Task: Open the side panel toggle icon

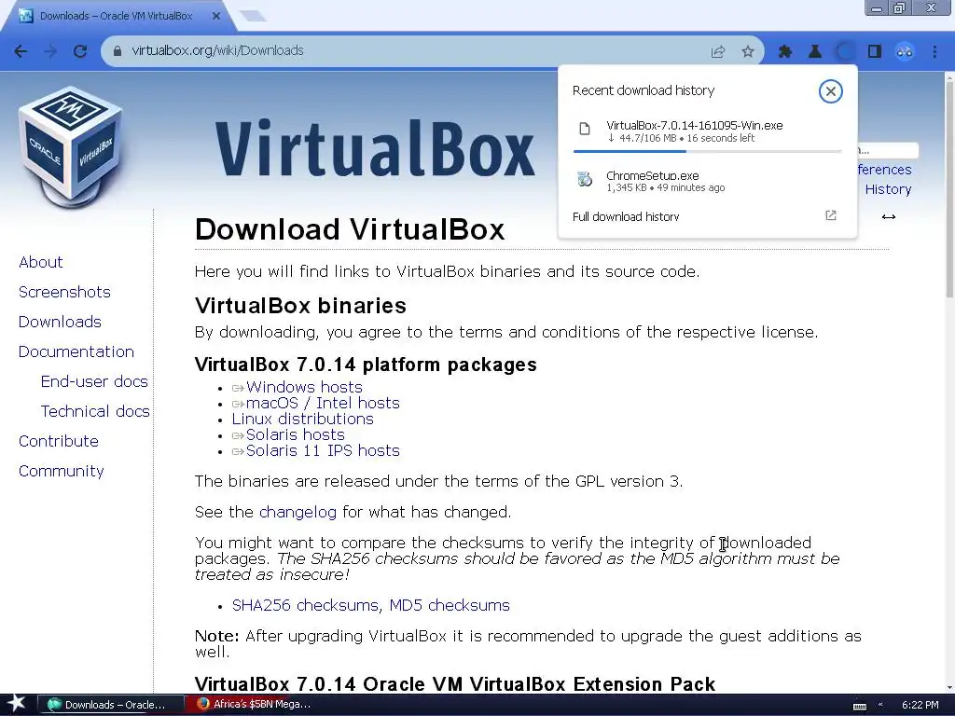Action: pyautogui.click(x=875, y=52)
